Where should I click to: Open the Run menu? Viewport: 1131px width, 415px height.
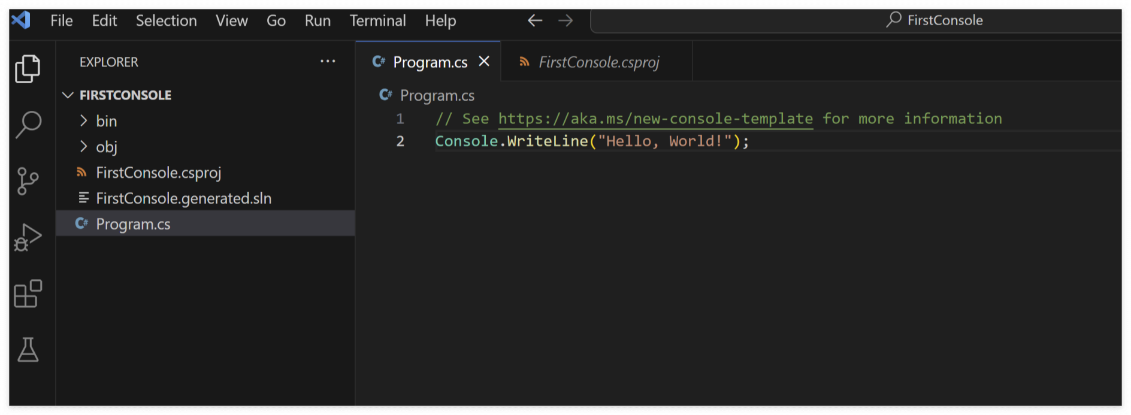tap(317, 20)
